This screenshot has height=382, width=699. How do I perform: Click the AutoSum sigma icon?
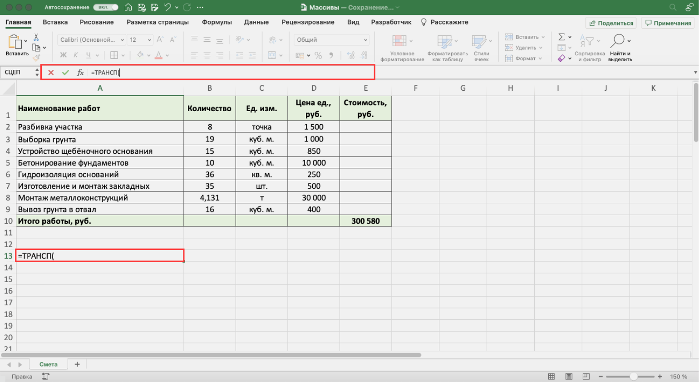tap(561, 37)
